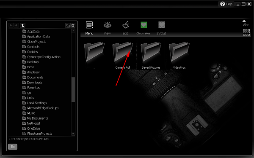
Task: Select CytoscapeConfiguration folder in tree
Action: click(41, 57)
